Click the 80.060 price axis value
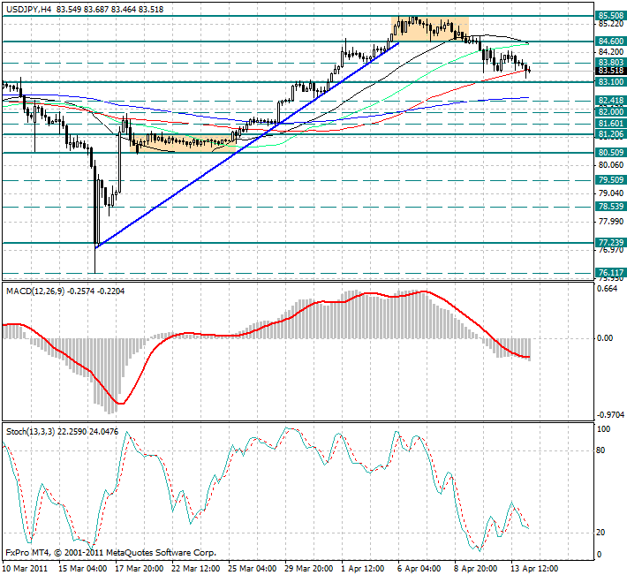Screen dimensions: 627x575 pyautogui.click(x=610, y=165)
